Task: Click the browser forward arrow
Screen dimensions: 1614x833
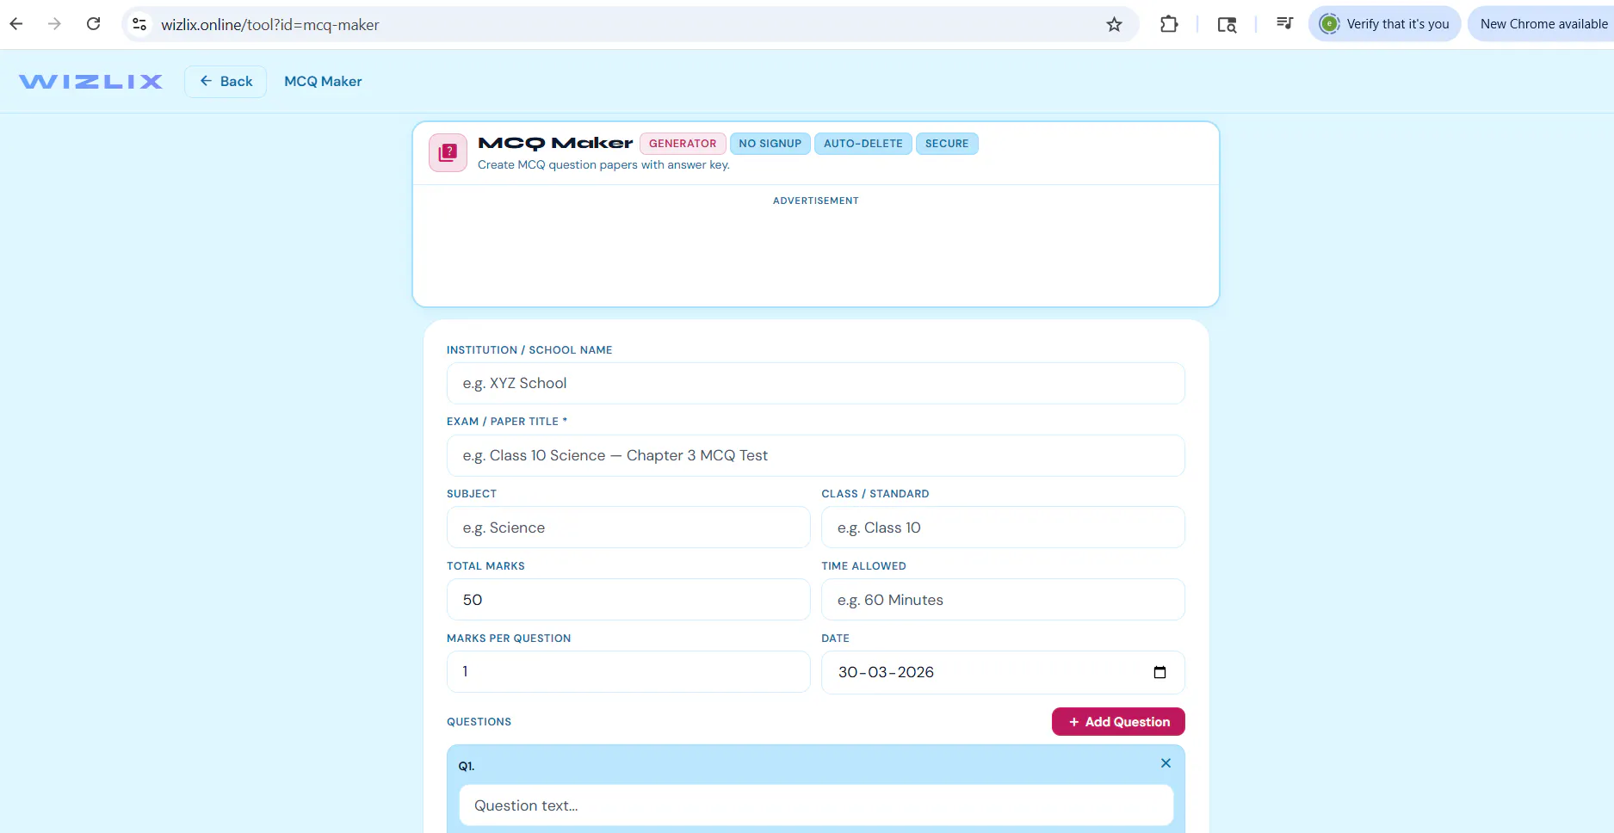Action: pos(54,24)
